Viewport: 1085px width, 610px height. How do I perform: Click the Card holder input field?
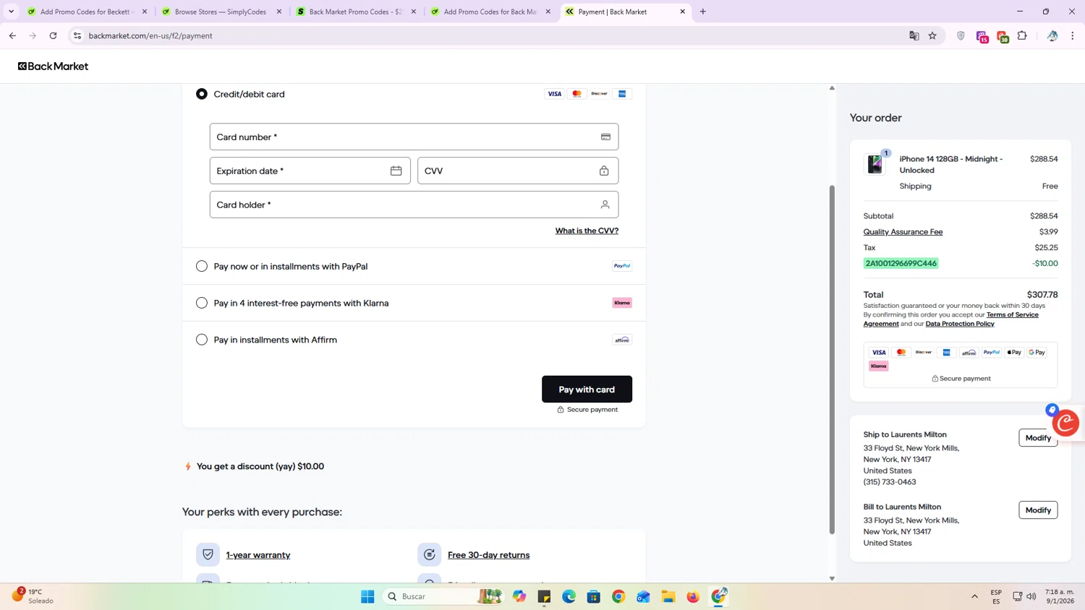tap(414, 205)
